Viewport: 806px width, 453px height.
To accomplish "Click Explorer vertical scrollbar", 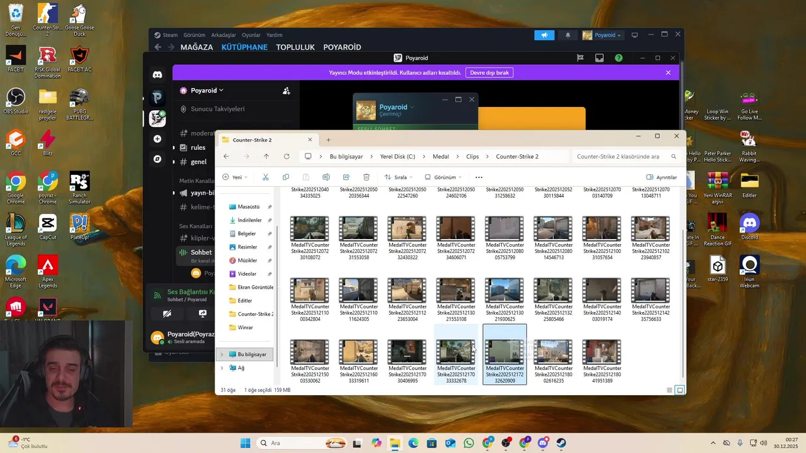I will point(683,302).
